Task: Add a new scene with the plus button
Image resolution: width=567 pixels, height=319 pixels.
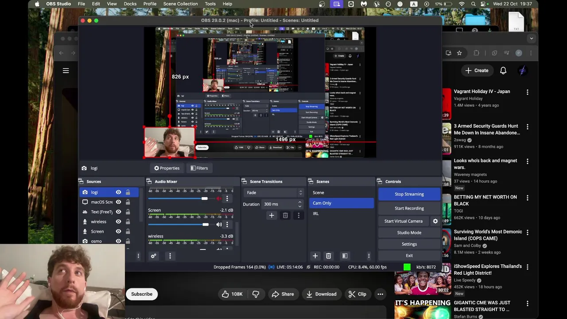Action: [315, 256]
